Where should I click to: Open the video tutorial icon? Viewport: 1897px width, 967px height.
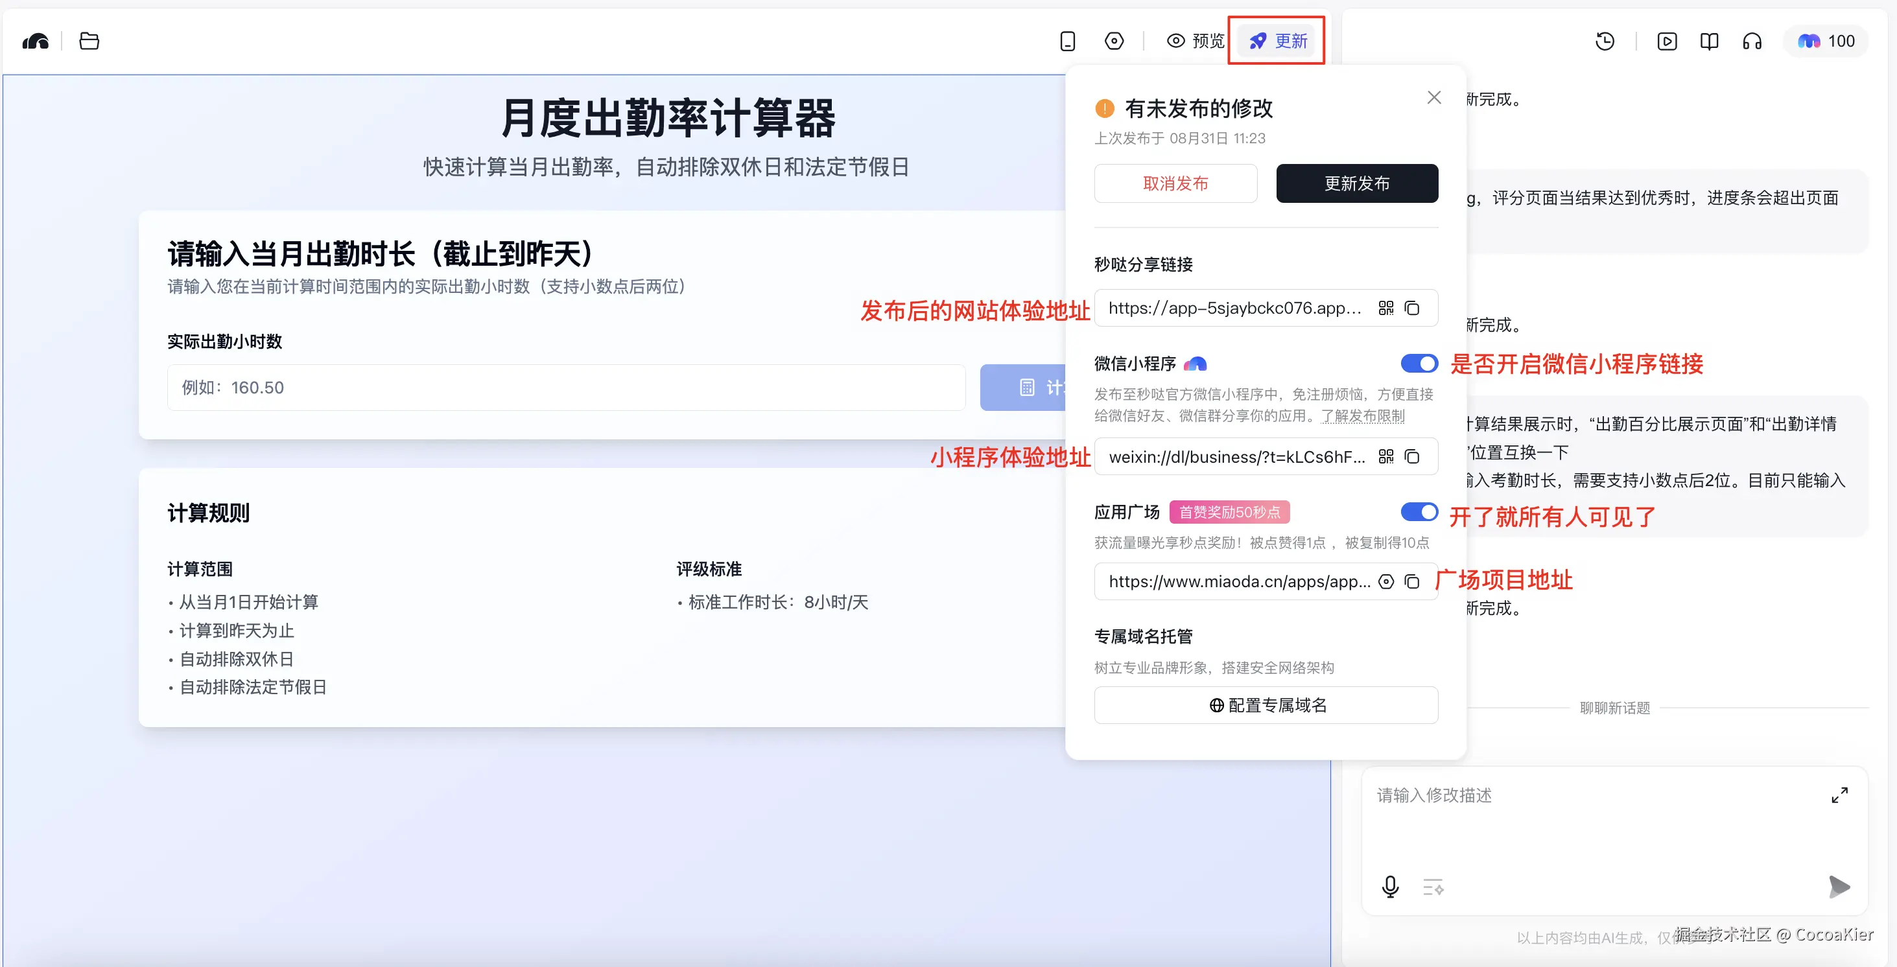click(1667, 41)
